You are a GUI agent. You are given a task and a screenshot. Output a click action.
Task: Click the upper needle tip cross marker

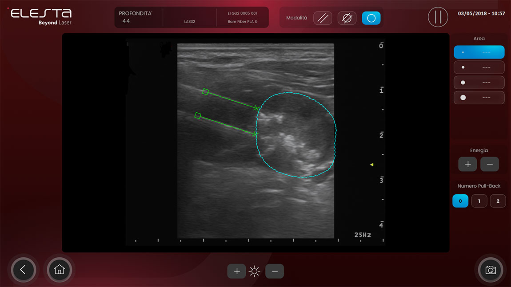257,108
